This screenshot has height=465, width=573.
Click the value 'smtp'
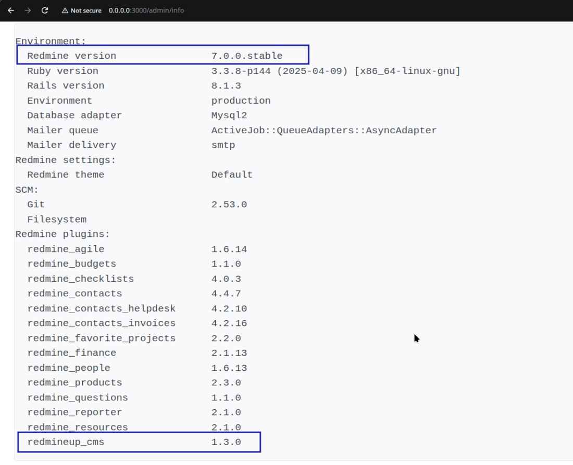(223, 145)
